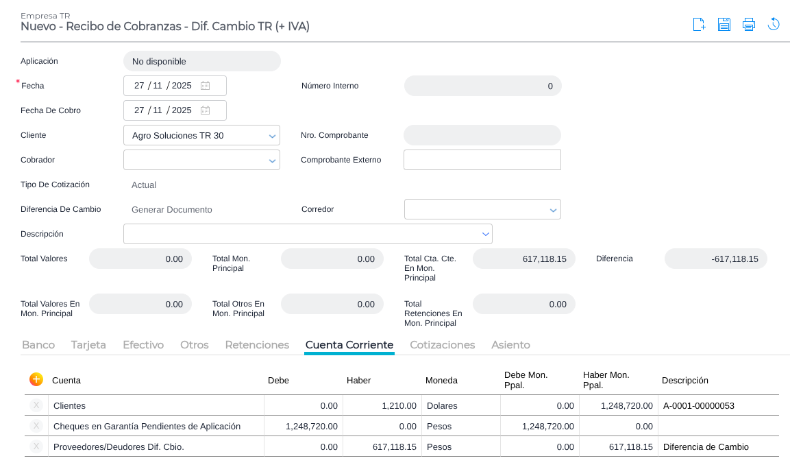Open calendar picker for Fecha De Cobro

[x=205, y=110]
